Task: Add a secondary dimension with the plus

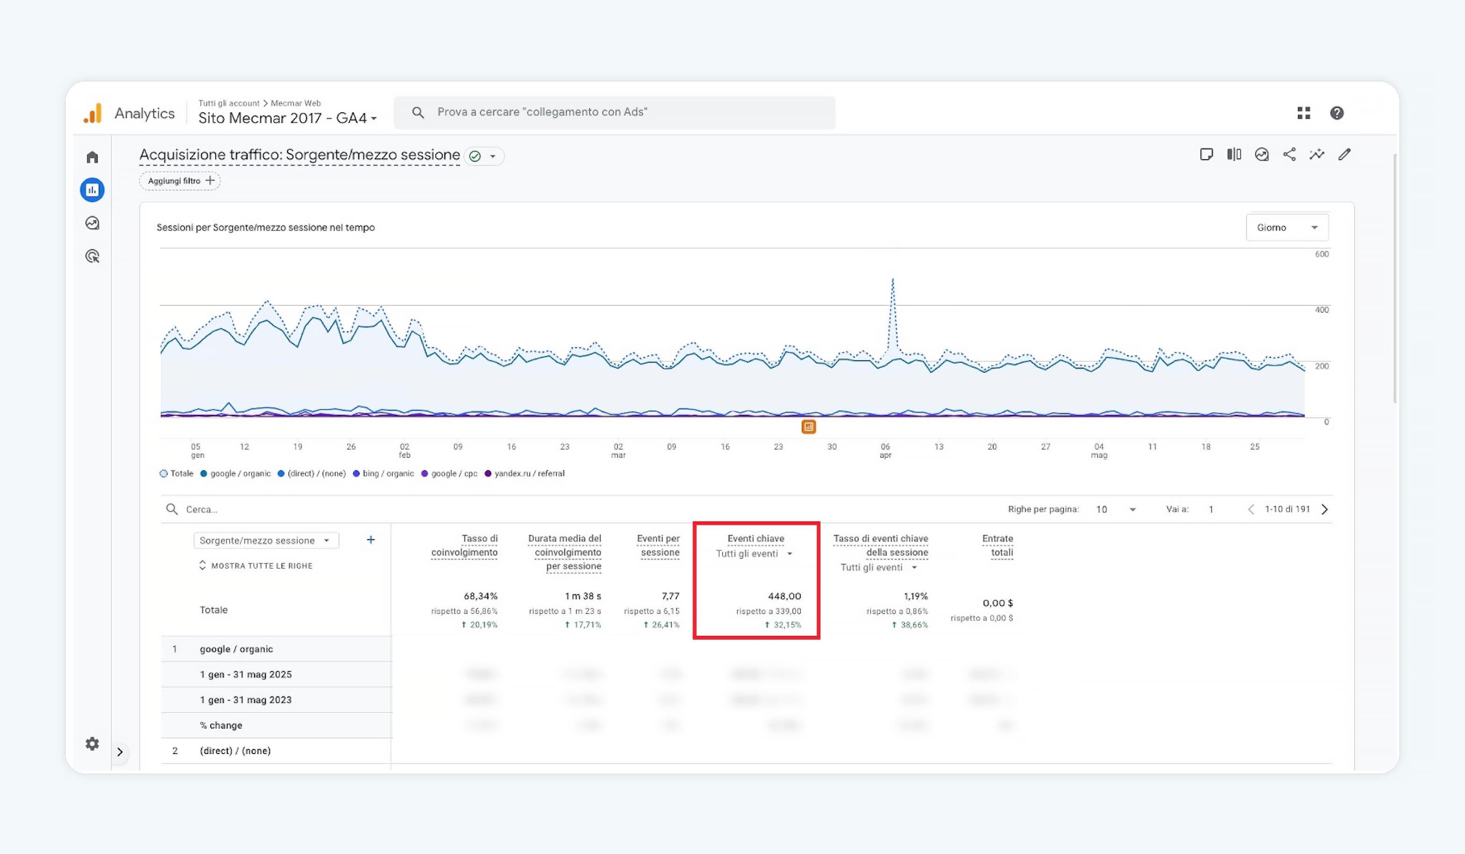Action: point(371,540)
